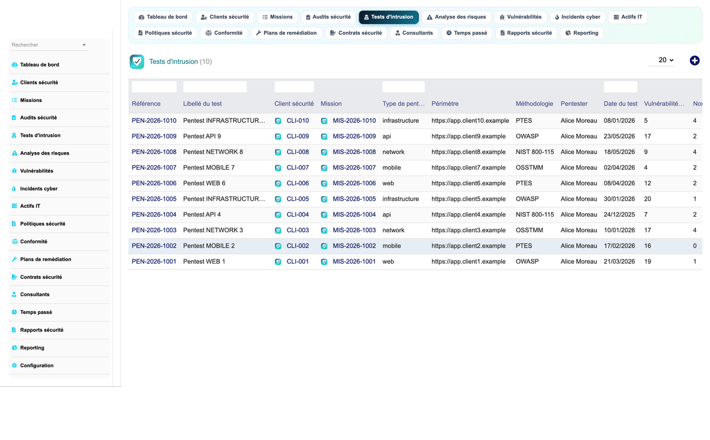This screenshot has width=710, height=440.
Task: Open the Rechercher dropdown in sidebar
Action: (x=49, y=45)
